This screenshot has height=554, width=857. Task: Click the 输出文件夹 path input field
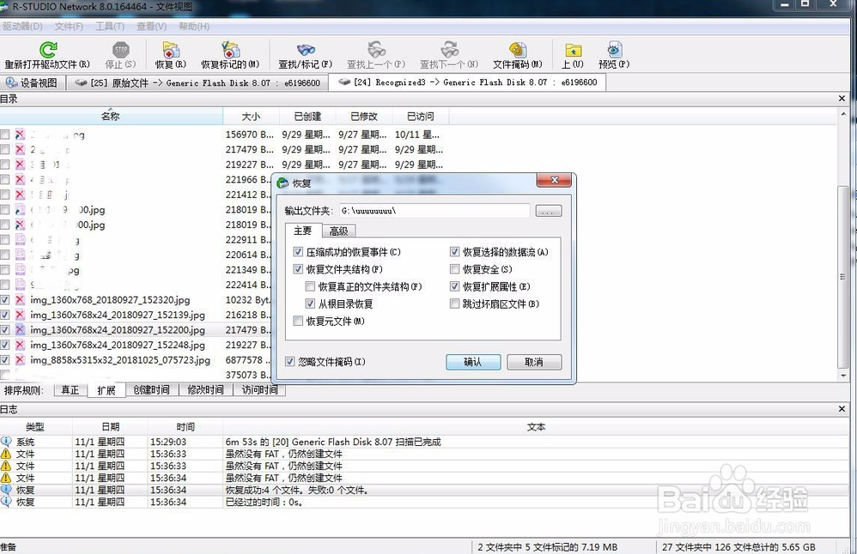(x=433, y=210)
